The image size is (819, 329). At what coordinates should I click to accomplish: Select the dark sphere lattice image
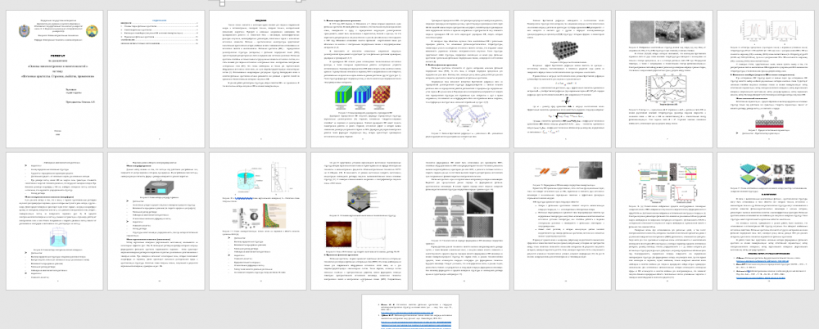pyautogui.click(x=563, y=52)
